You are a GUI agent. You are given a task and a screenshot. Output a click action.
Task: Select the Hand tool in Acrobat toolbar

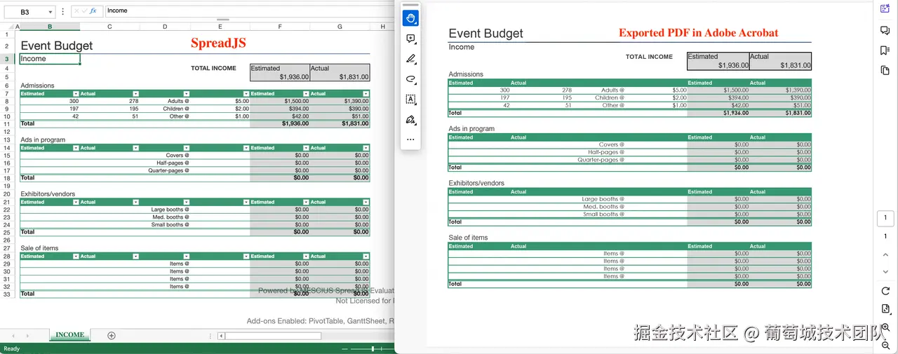click(x=411, y=18)
